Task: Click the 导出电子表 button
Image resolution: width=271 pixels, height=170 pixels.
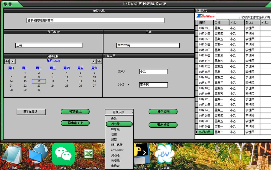Action: tap(75, 123)
